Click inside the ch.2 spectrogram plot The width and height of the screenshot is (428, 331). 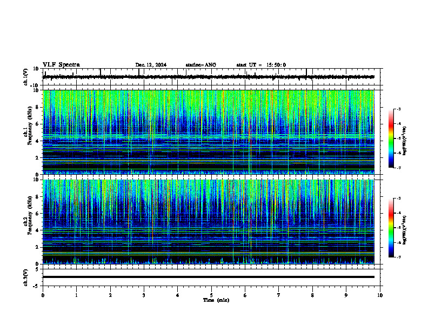(208, 222)
